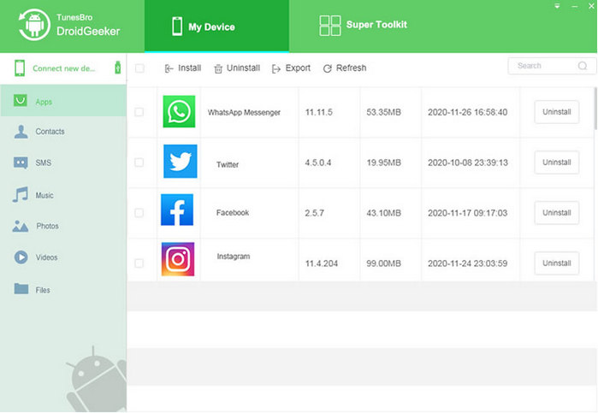The height and width of the screenshot is (413, 598).
Task: Click the Videos play icon
Action: [21, 257]
